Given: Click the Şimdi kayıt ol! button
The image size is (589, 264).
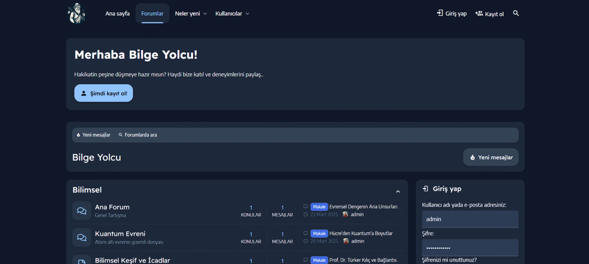Looking at the screenshot, I should (104, 93).
